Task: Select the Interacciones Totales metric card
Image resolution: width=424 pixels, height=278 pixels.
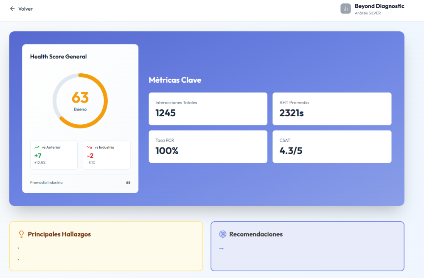Action: pyautogui.click(x=208, y=109)
